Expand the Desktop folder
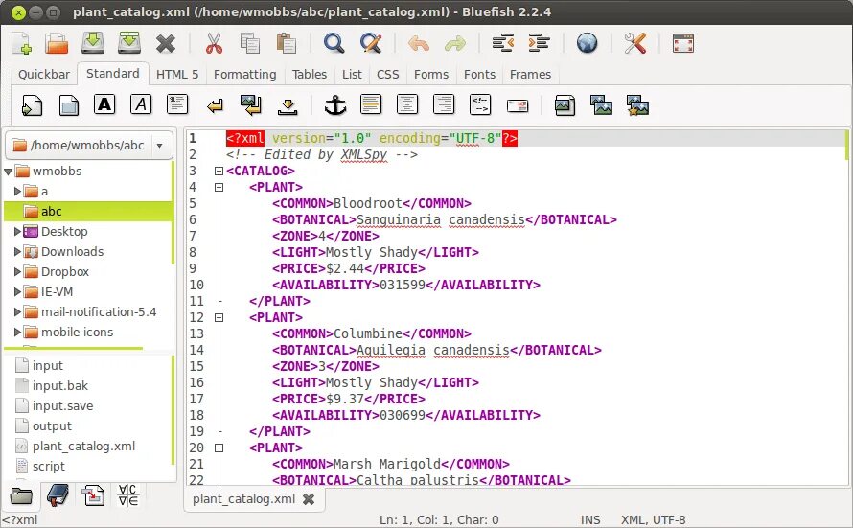 point(17,232)
